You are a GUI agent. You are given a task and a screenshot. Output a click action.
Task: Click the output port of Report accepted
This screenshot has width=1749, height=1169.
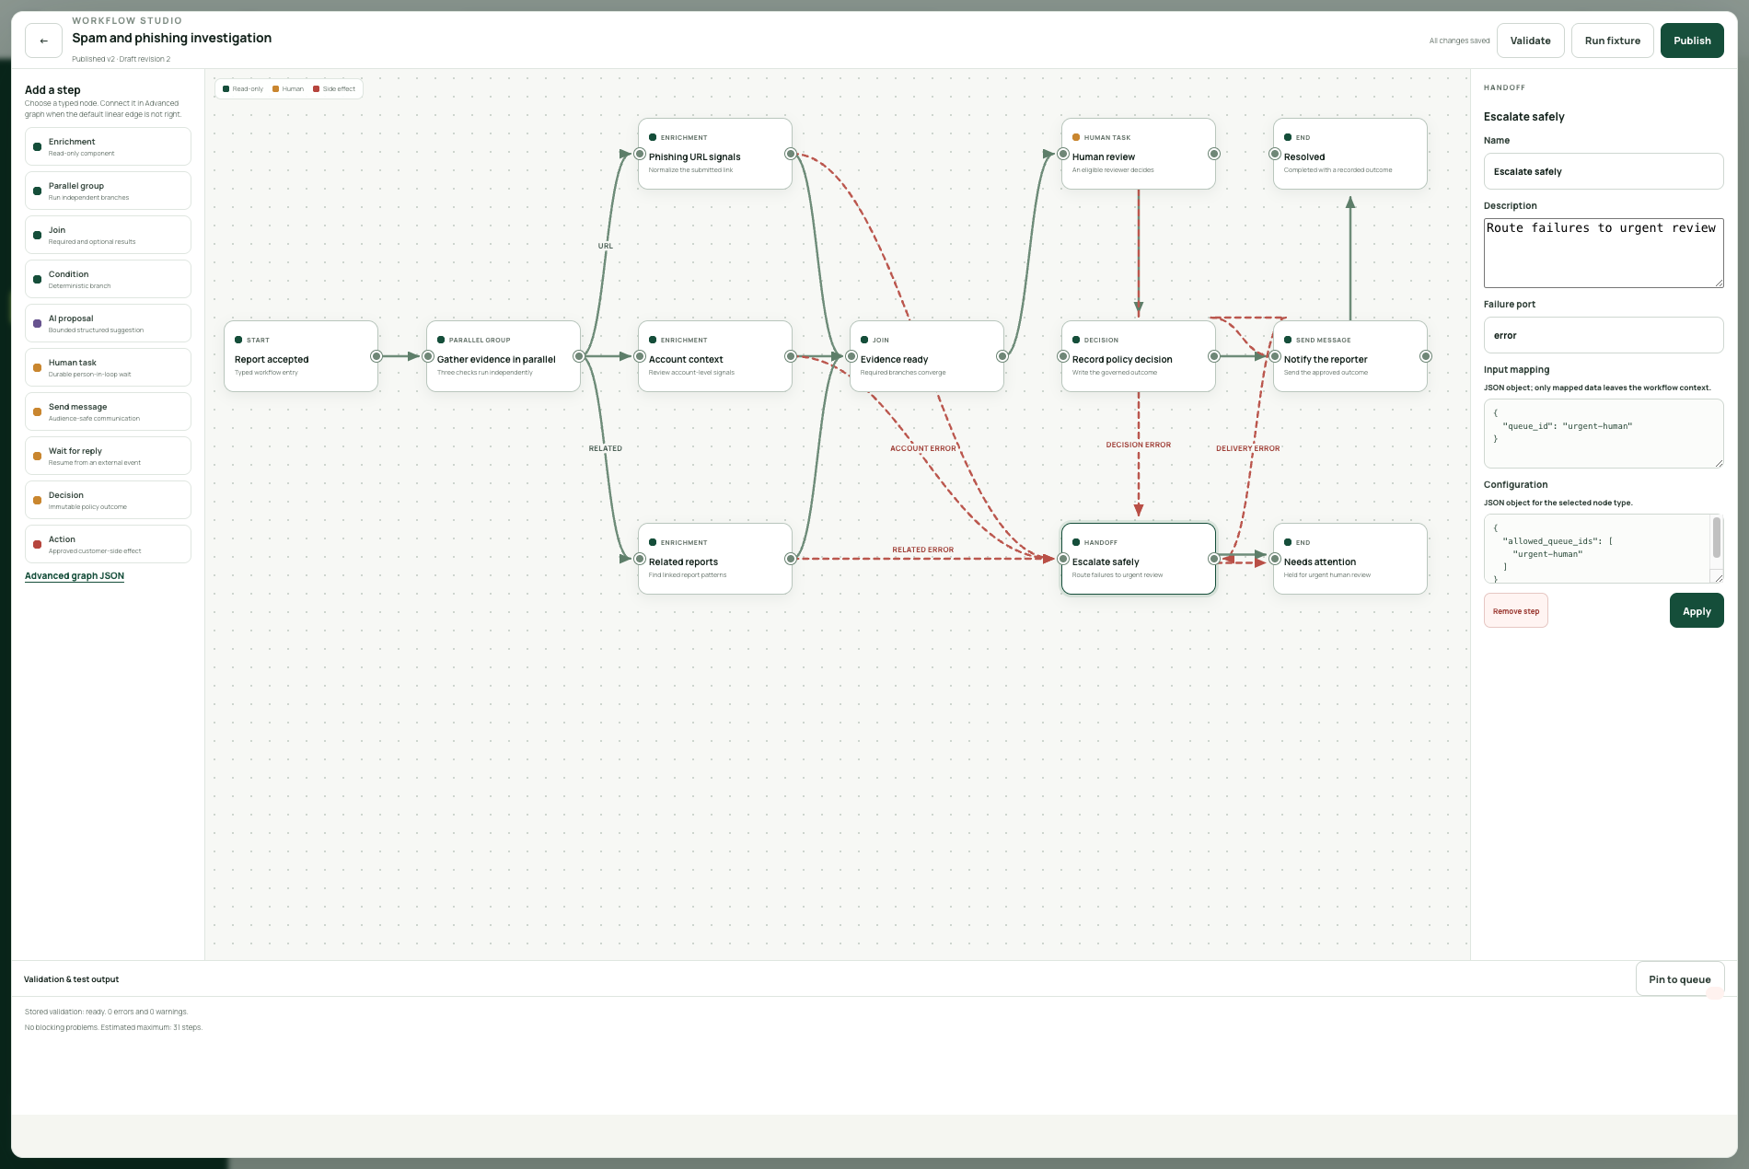(376, 356)
